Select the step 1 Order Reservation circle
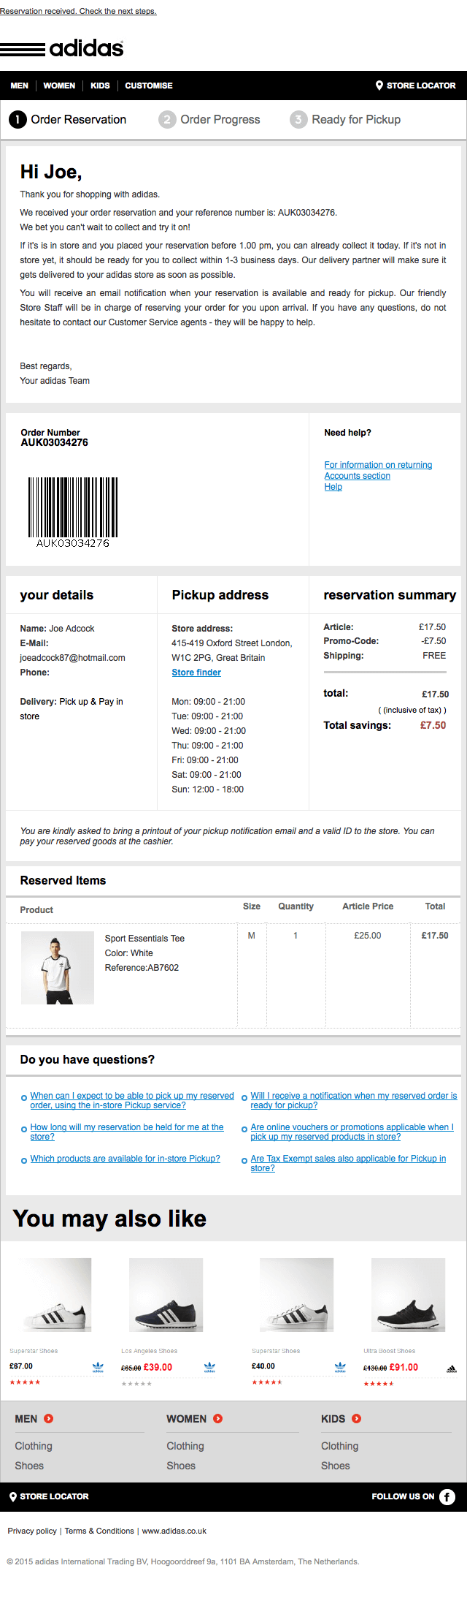 (x=18, y=119)
